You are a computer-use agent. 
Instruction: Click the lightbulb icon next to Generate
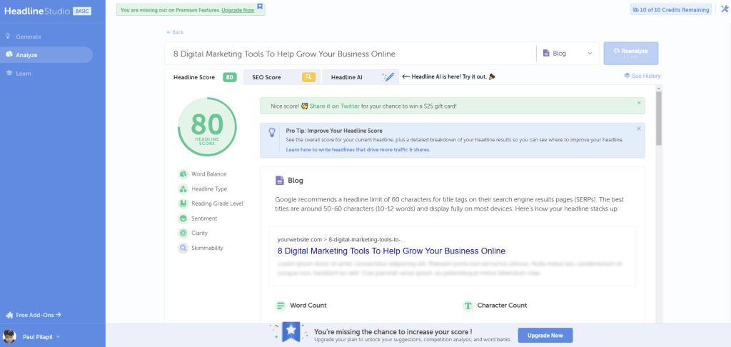(x=9, y=36)
